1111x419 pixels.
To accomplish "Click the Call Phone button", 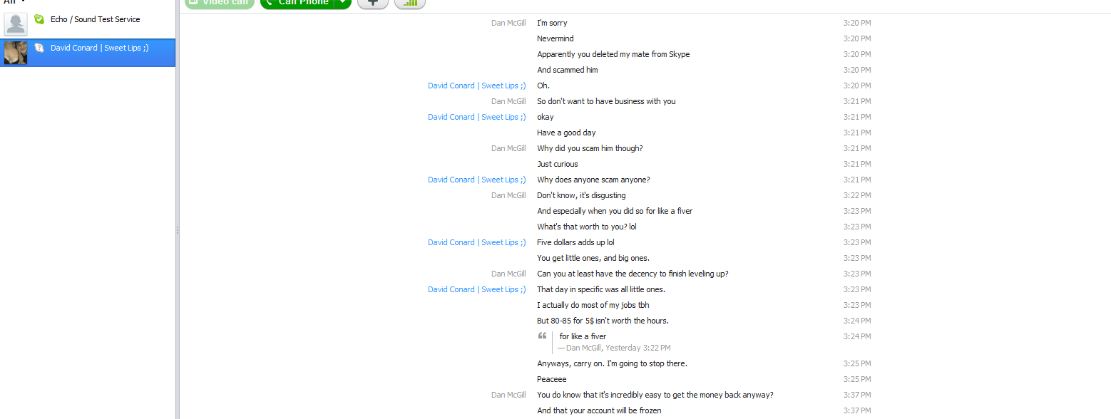I will click(x=297, y=3).
